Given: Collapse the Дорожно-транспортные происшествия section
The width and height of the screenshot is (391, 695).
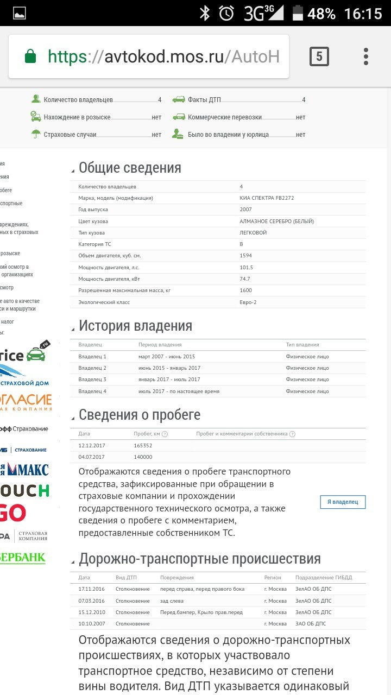Looking at the screenshot, I should [73, 563].
